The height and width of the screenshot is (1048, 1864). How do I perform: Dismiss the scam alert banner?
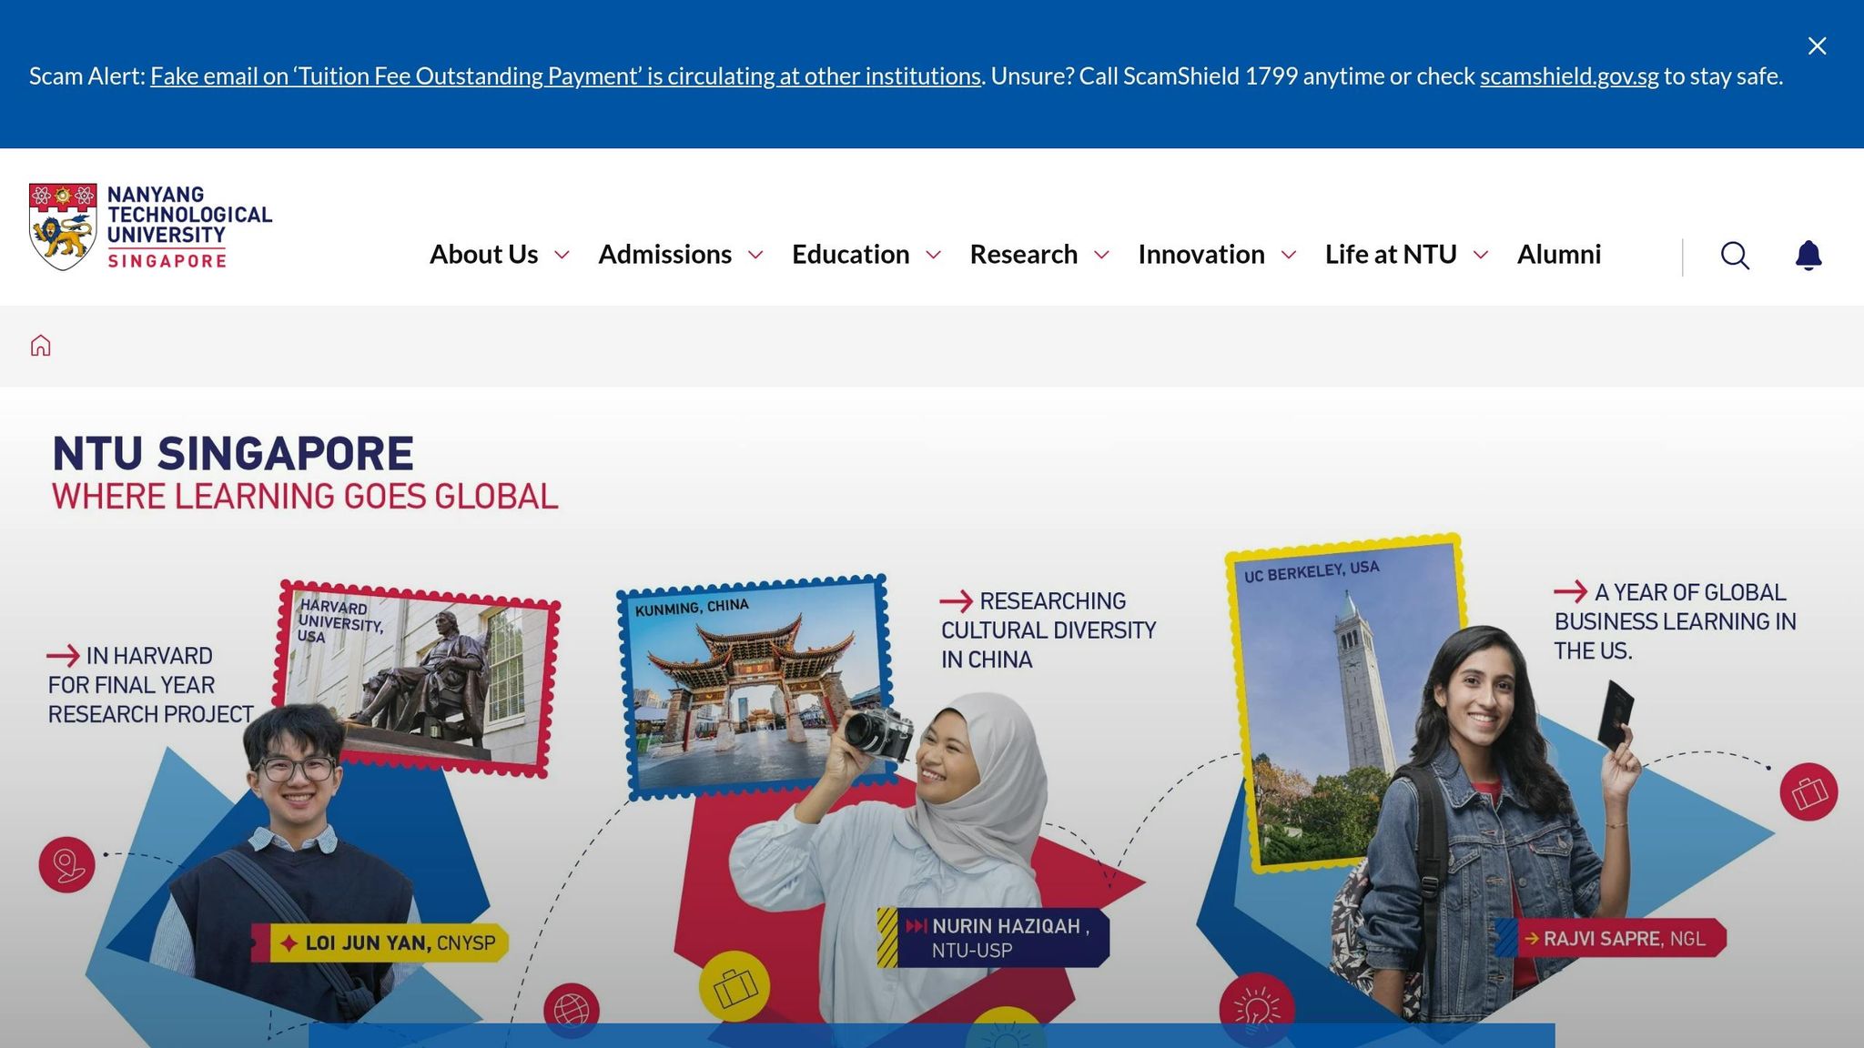pos(1817,46)
